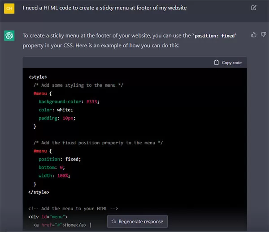
Task: Click the 'width: 100%;' code line
Action: coord(54,176)
